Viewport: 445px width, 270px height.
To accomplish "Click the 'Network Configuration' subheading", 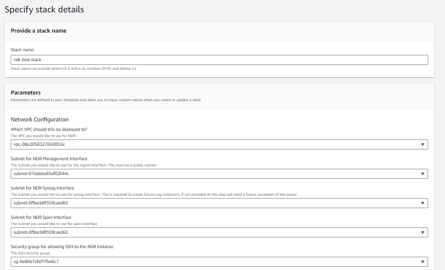I will (40, 119).
